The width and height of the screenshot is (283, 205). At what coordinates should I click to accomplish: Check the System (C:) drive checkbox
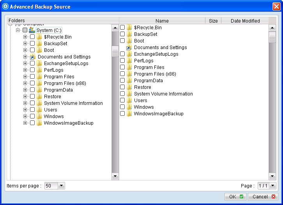[x=25, y=30]
